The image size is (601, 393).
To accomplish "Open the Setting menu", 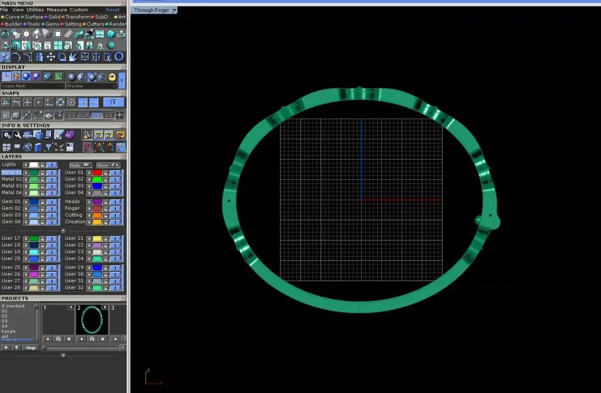I will point(73,24).
